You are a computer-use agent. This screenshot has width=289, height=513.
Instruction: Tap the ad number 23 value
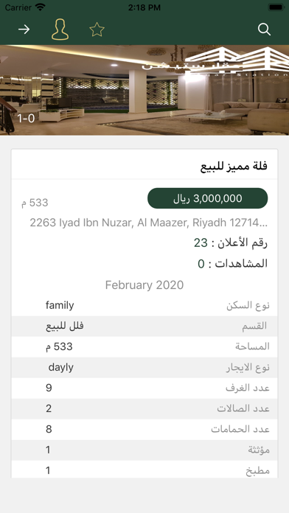click(x=201, y=243)
